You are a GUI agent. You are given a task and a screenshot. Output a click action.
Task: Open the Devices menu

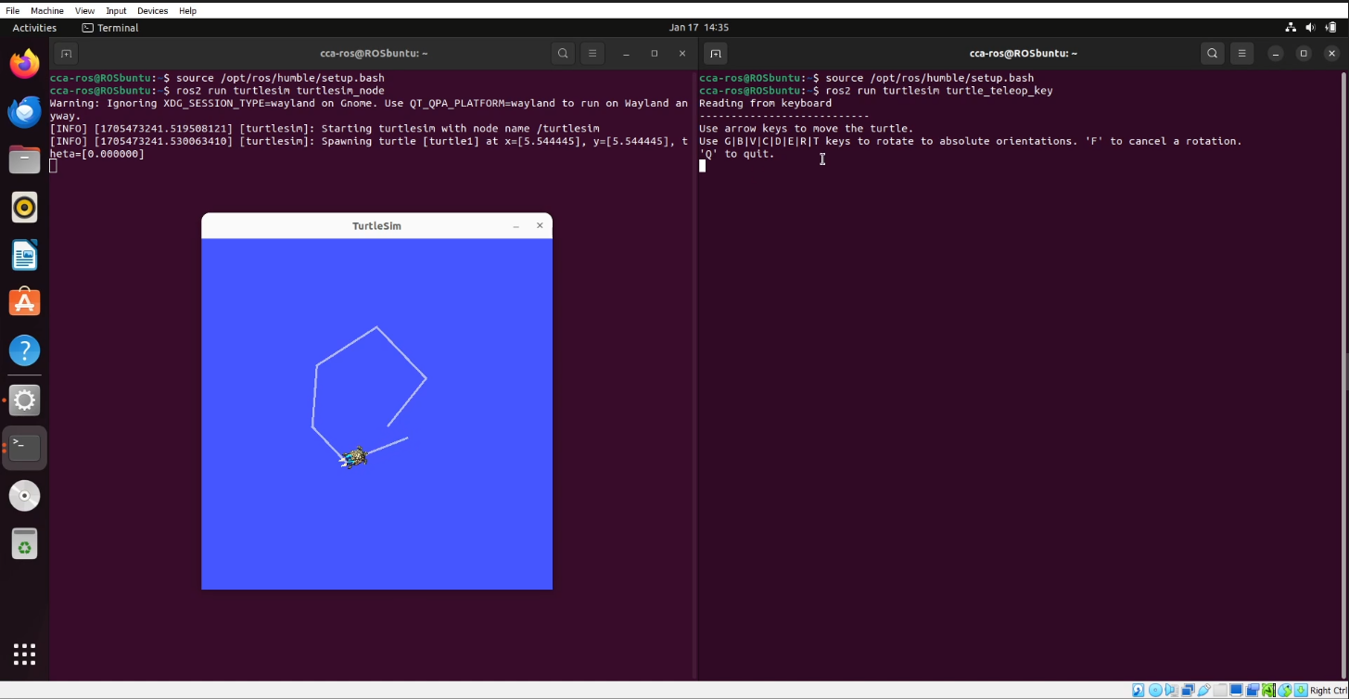click(152, 10)
